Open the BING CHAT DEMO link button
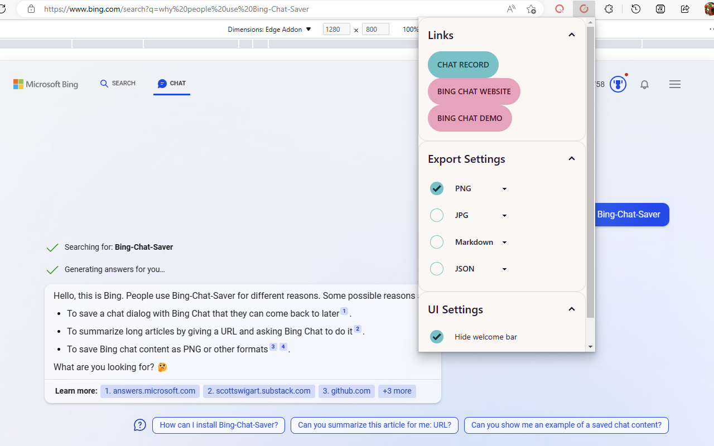 pyautogui.click(x=470, y=118)
